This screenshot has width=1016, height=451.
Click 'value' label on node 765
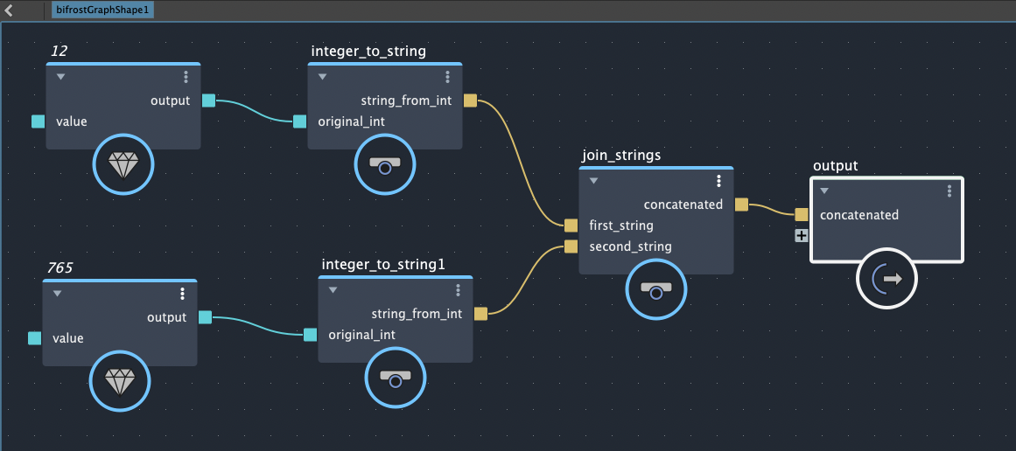[68, 338]
